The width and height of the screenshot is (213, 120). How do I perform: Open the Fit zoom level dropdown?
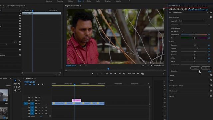[x=83, y=66]
